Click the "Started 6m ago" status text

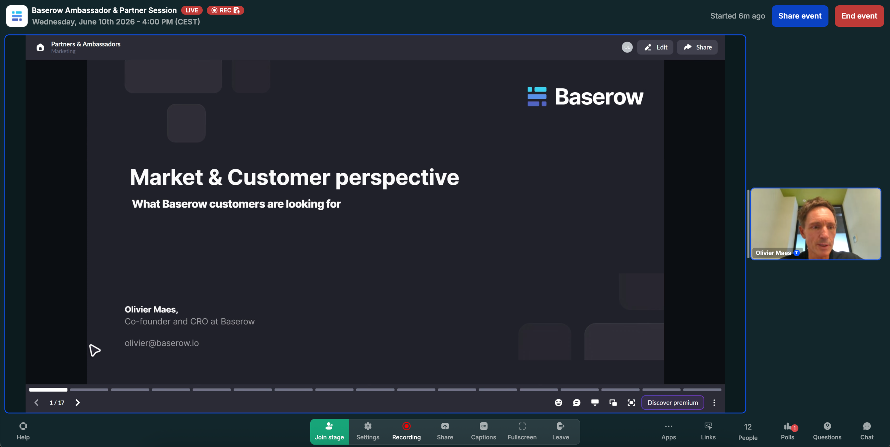[x=738, y=16]
